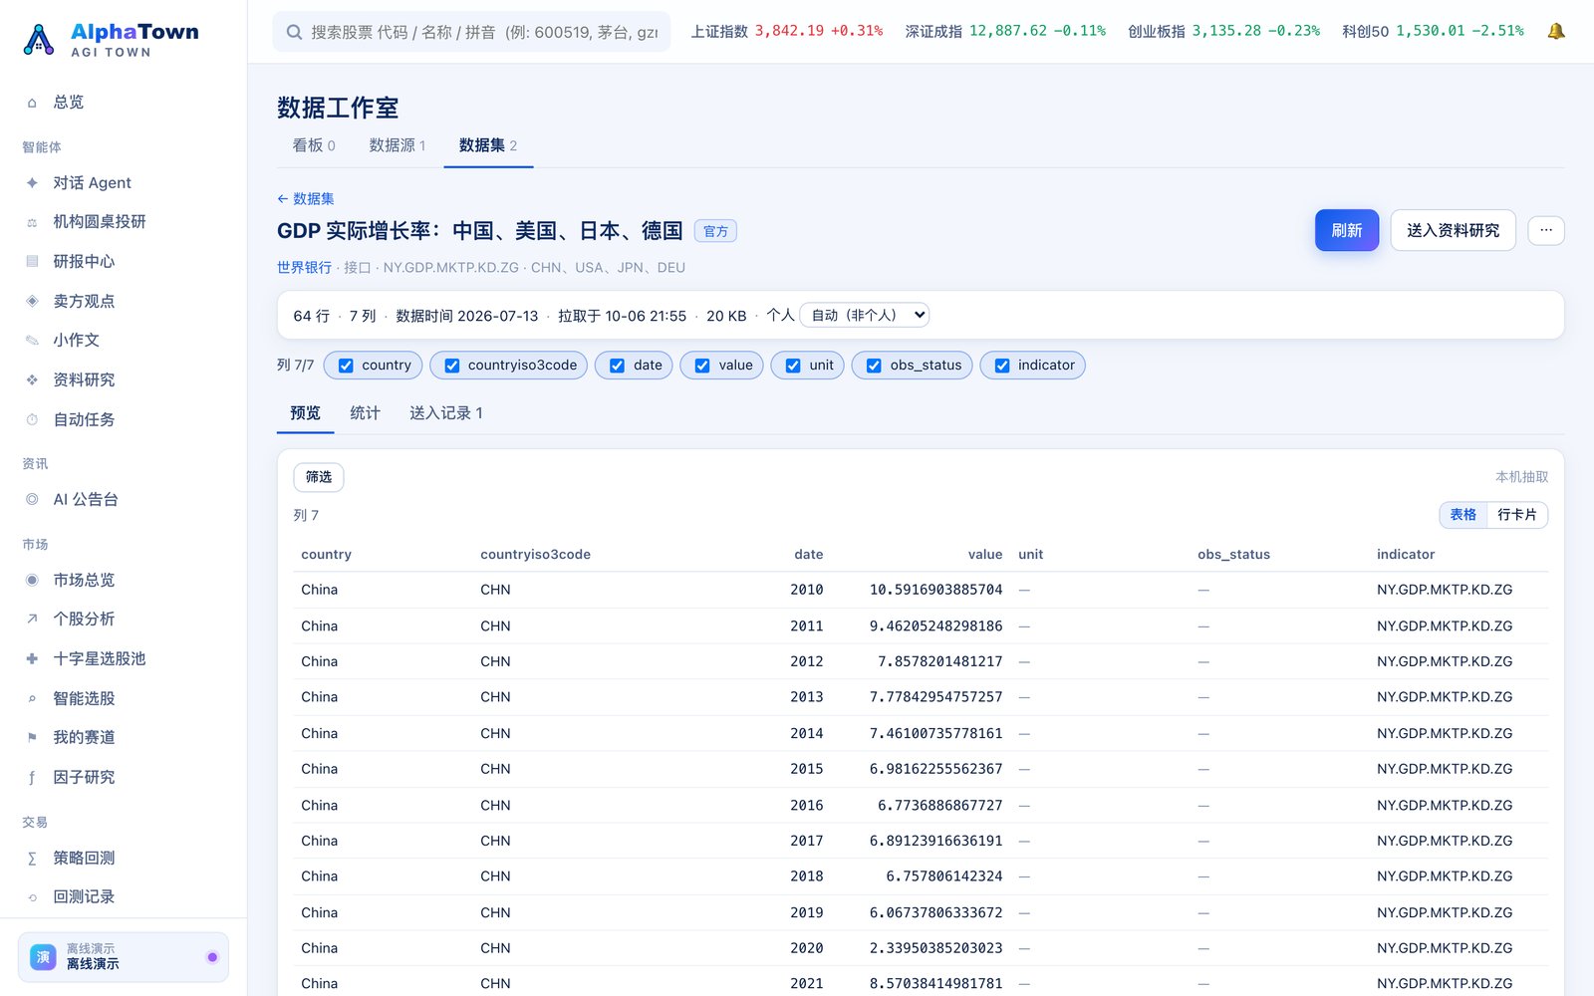
Task: Click the 市场总览 sidebar icon
Action: pyautogui.click(x=32, y=580)
